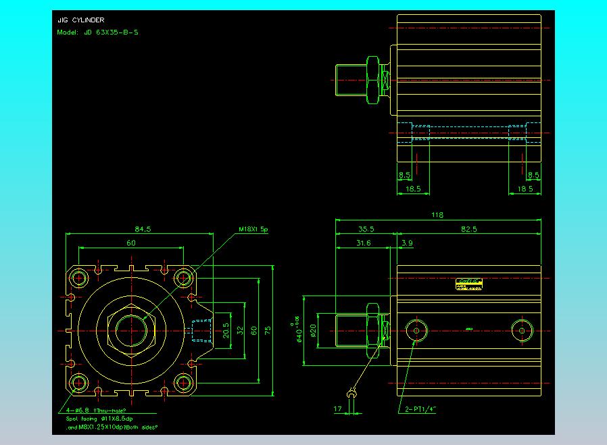The image size is (607, 445).
Task: Select the hex nut in the front view
Action: 130,330
